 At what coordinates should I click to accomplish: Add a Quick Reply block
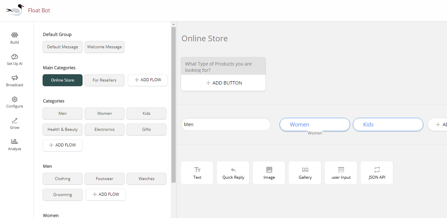(233, 173)
